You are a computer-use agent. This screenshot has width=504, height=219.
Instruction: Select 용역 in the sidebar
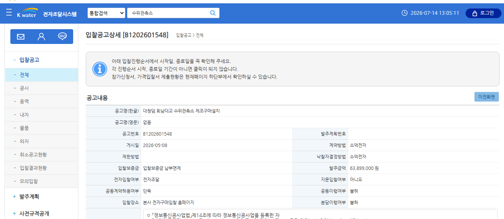[41, 102]
